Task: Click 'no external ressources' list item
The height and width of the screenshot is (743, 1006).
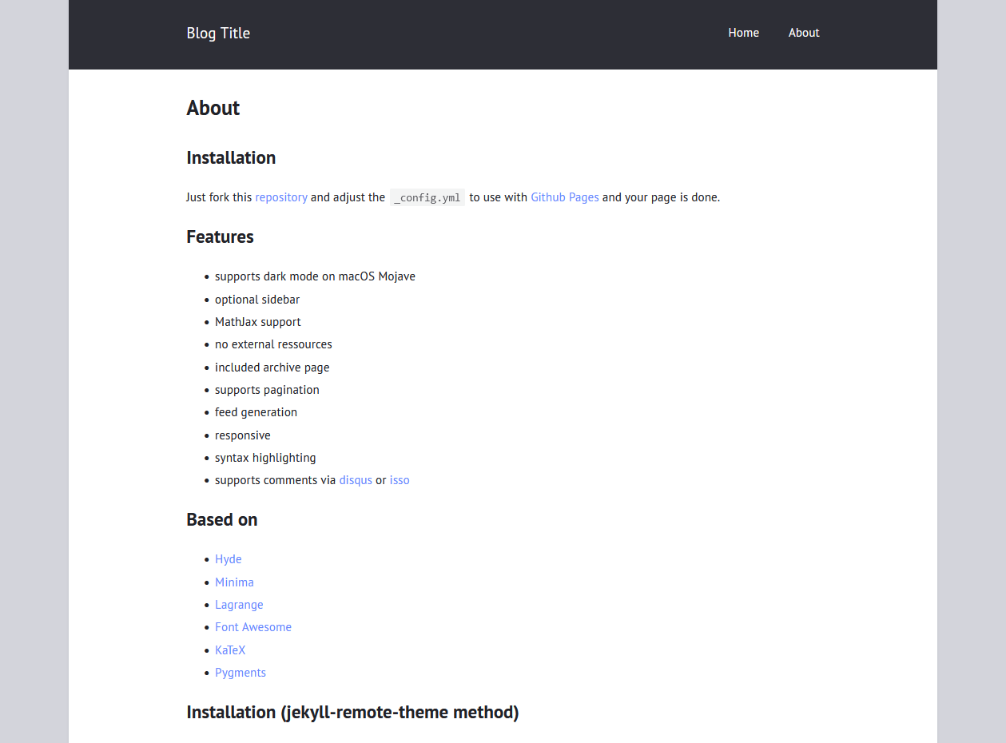Action: click(273, 344)
